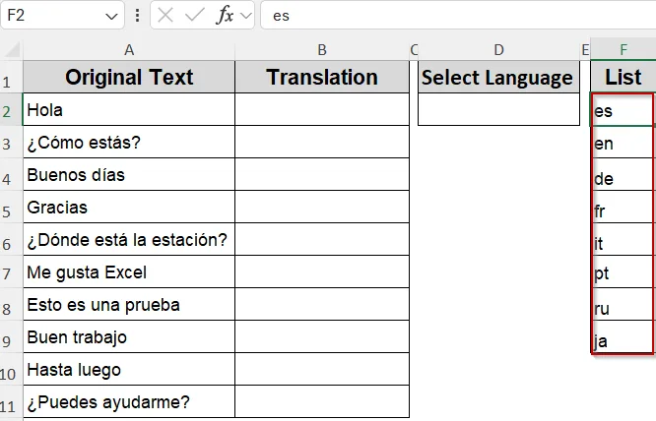The image size is (656, 421).
Task: Select column F header
Action: click(x=623, y=50)
